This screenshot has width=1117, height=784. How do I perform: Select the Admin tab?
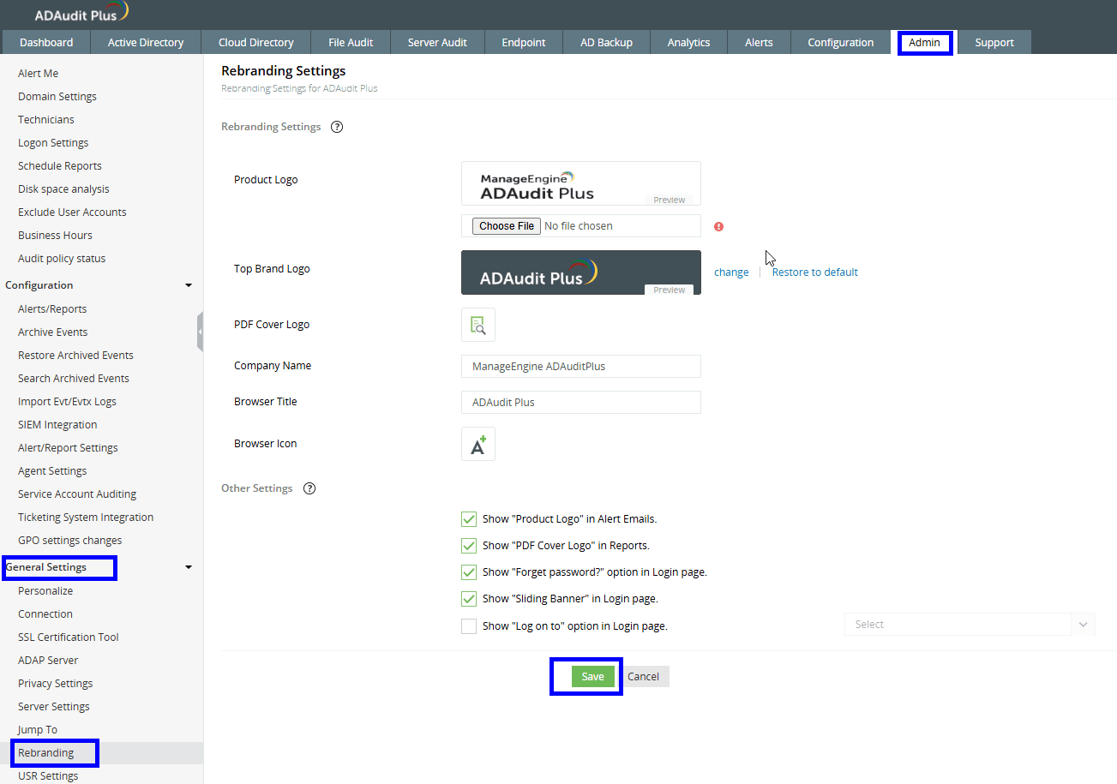924,42
